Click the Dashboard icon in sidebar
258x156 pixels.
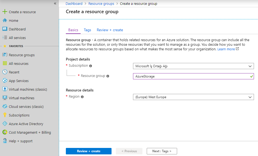tap(5, 29)
